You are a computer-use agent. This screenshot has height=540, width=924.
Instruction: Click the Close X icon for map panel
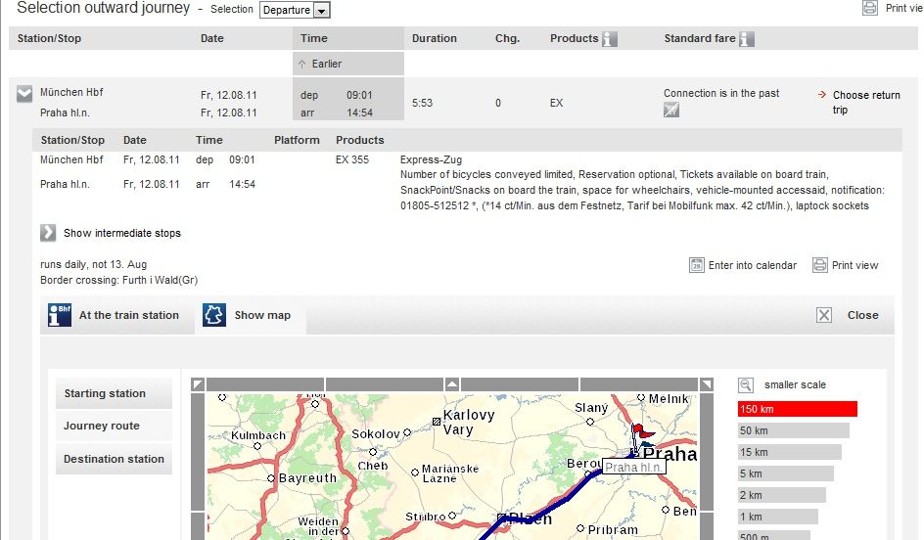tap(824, 315)
